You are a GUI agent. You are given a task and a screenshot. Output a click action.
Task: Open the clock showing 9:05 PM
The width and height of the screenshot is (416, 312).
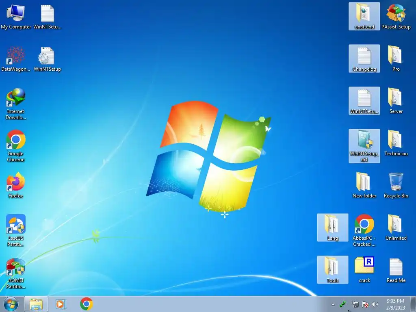click(x=395, y=304)
